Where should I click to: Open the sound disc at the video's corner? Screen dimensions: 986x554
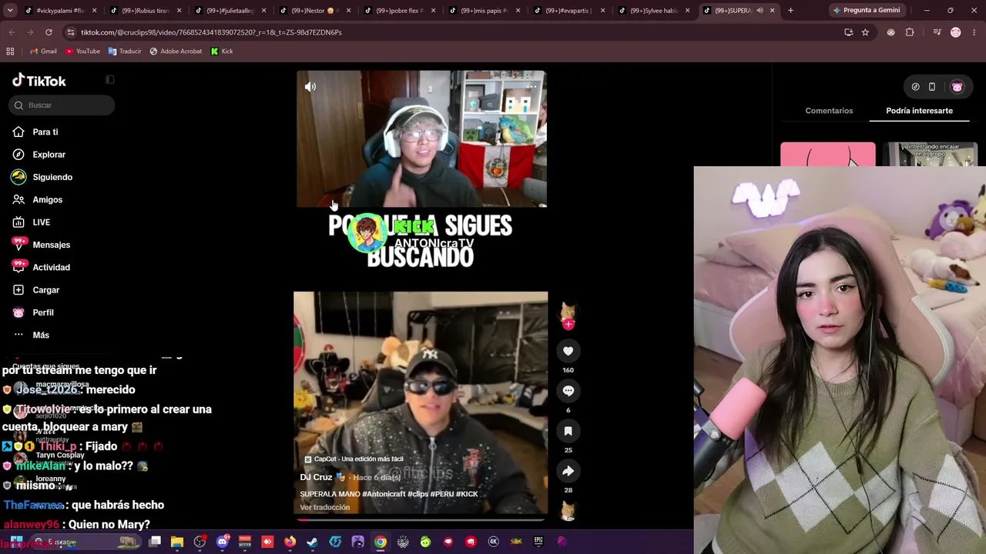click(x=568, y=510)
